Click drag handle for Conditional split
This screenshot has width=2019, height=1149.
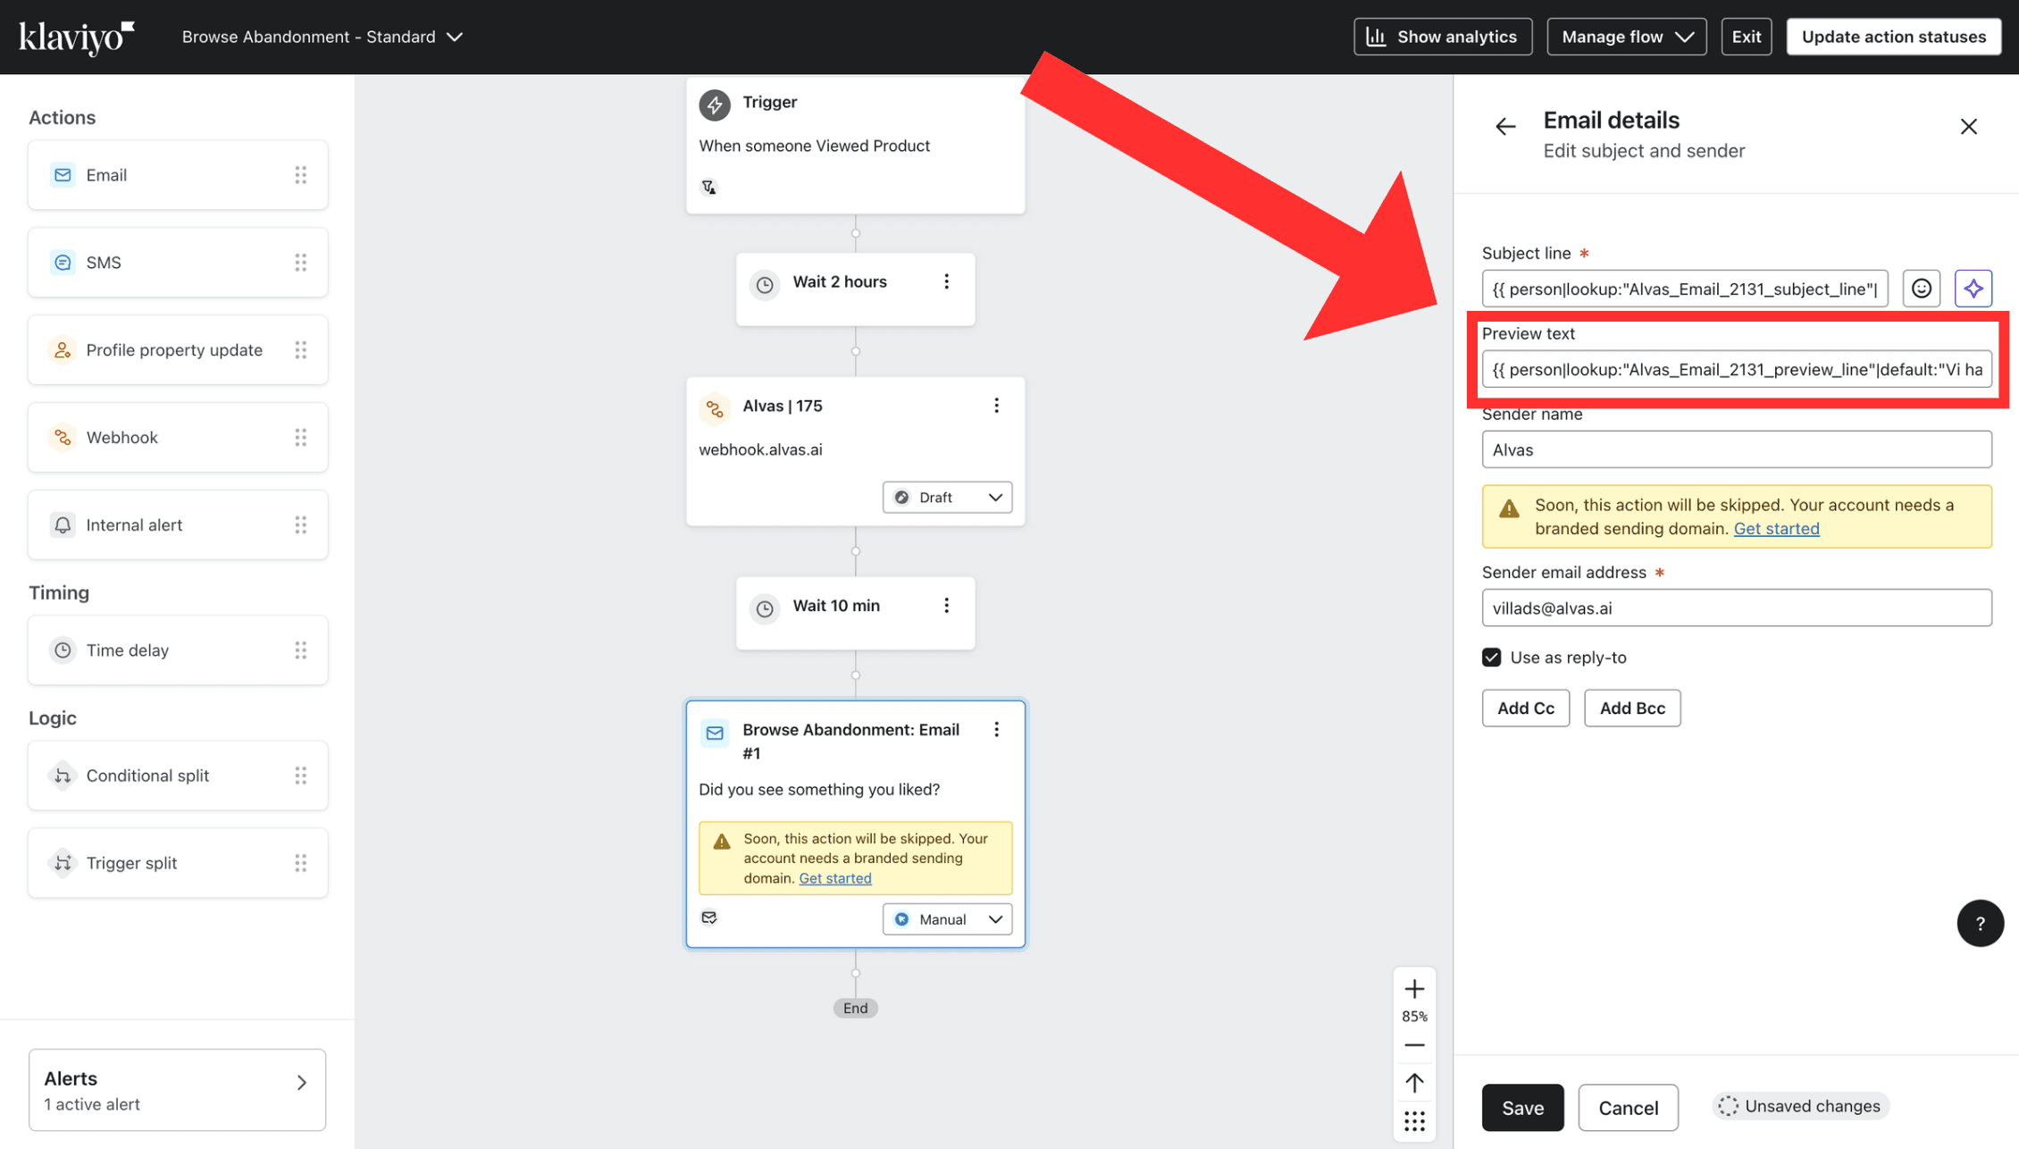point(300,776)
